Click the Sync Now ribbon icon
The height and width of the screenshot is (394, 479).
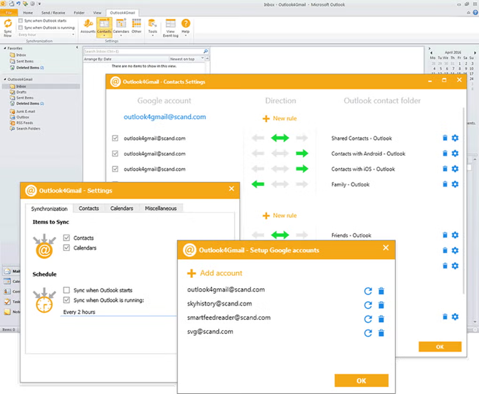coord(8,28)
